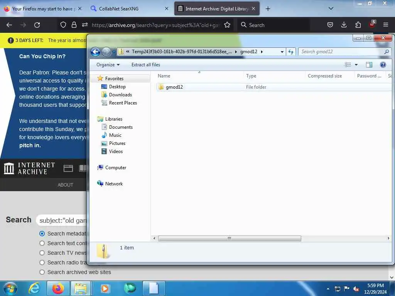Open the uBlock extension icon
This screenshot has width=395, height=296.
click(x=372, y=24)
